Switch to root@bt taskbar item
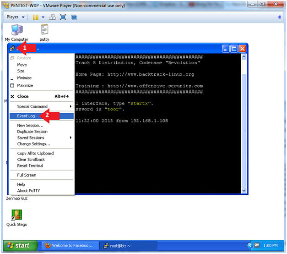This screenshot has height=254, width=287. [x=128, y=246]
